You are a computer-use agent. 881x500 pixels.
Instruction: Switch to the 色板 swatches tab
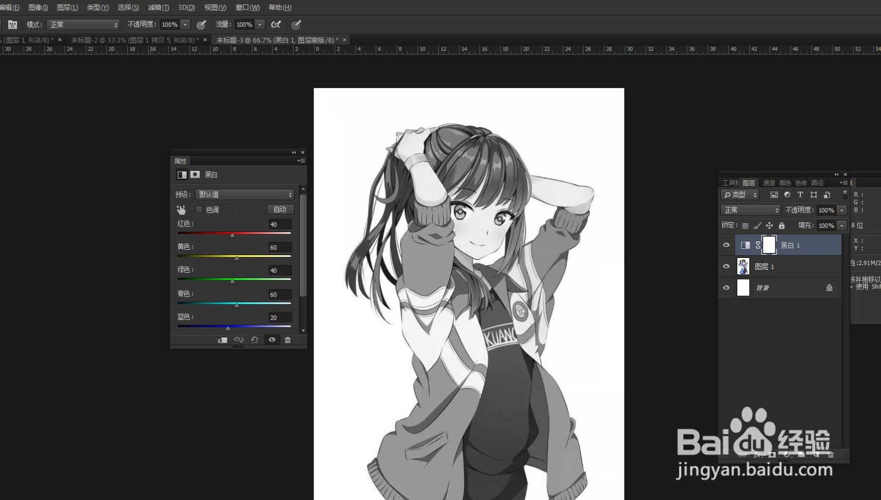coord(801,183)
